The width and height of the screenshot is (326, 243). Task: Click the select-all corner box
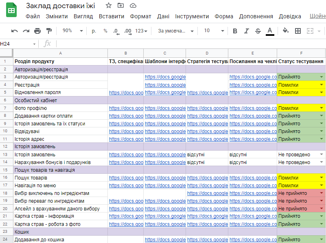click(x=6, y=53)
